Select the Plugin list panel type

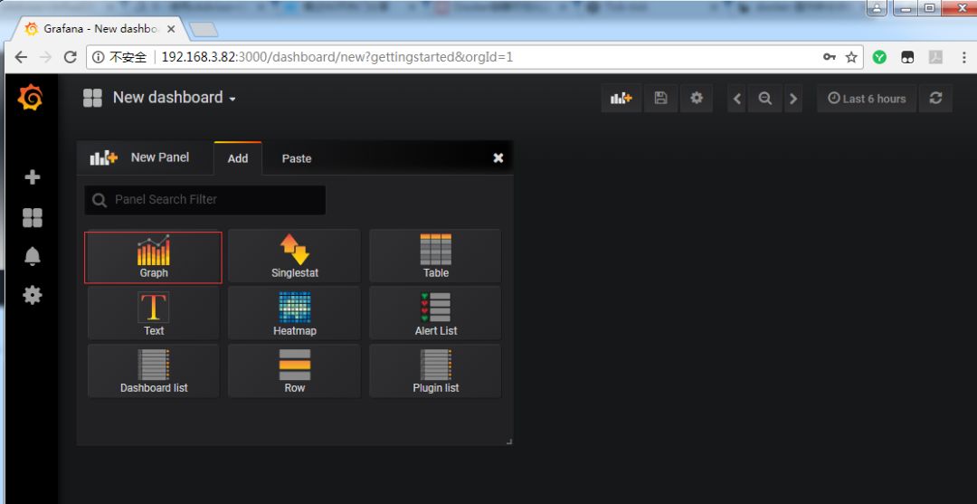coord(435,371)
